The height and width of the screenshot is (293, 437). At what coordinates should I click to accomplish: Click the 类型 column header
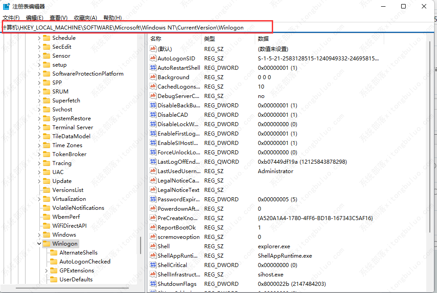tap(210, 39)
